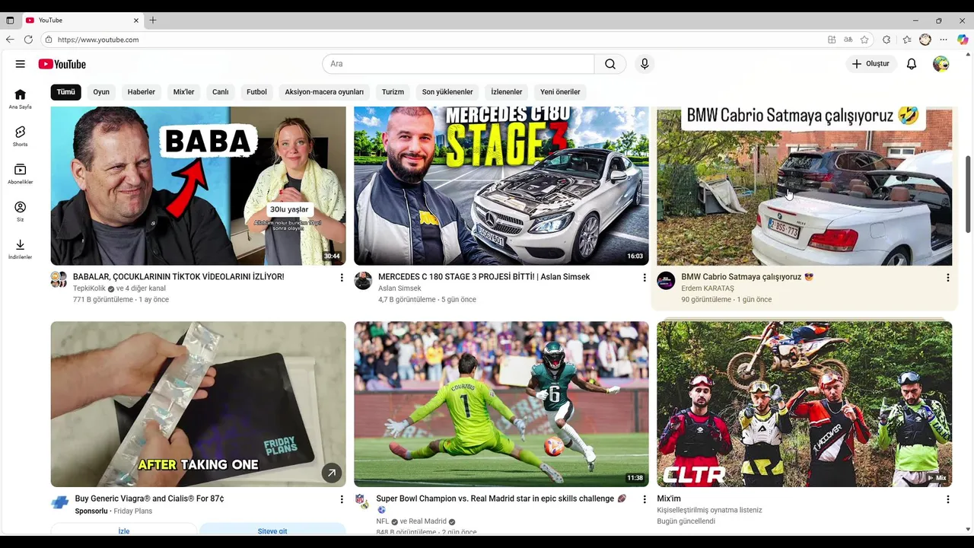Click Siteye git button on the ad
Screen dimensions: 974x548
[x=272, y=530]
